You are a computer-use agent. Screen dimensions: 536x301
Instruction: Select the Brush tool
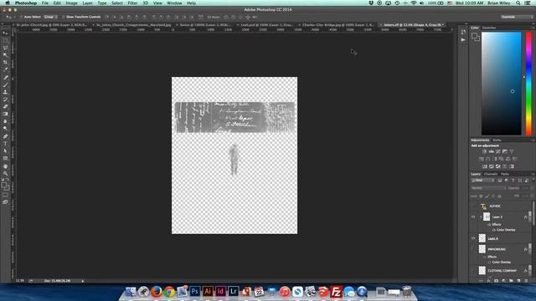pos(5,84)
